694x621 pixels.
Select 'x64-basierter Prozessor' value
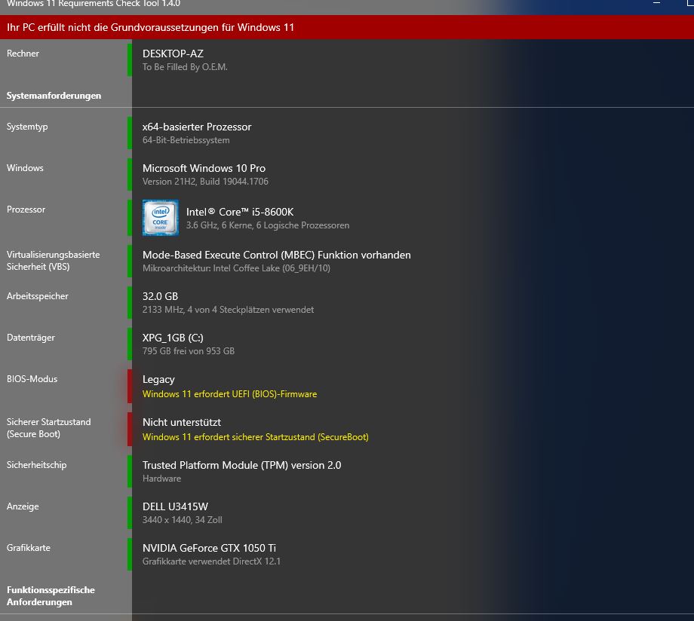197,127
